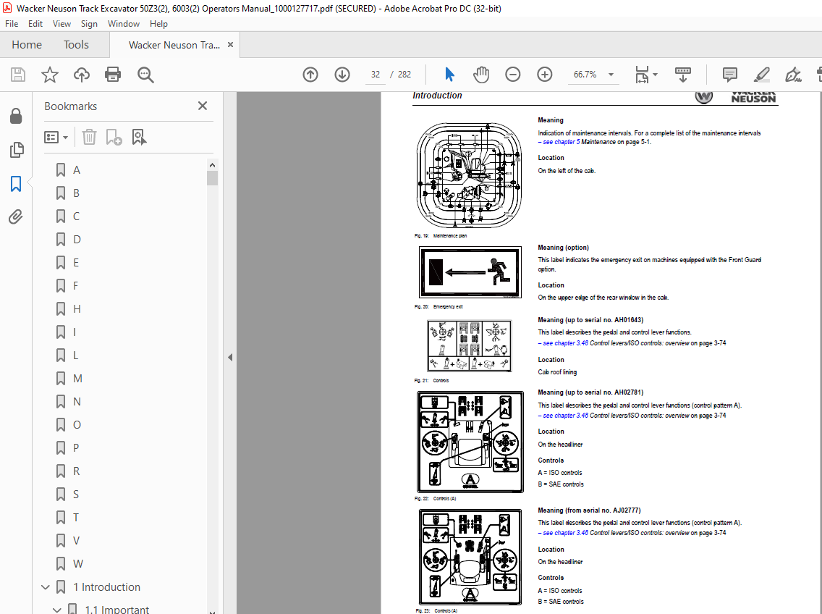Delete selected bookmark trash icon
822x614 pixels.
click(x=89, y=137)
